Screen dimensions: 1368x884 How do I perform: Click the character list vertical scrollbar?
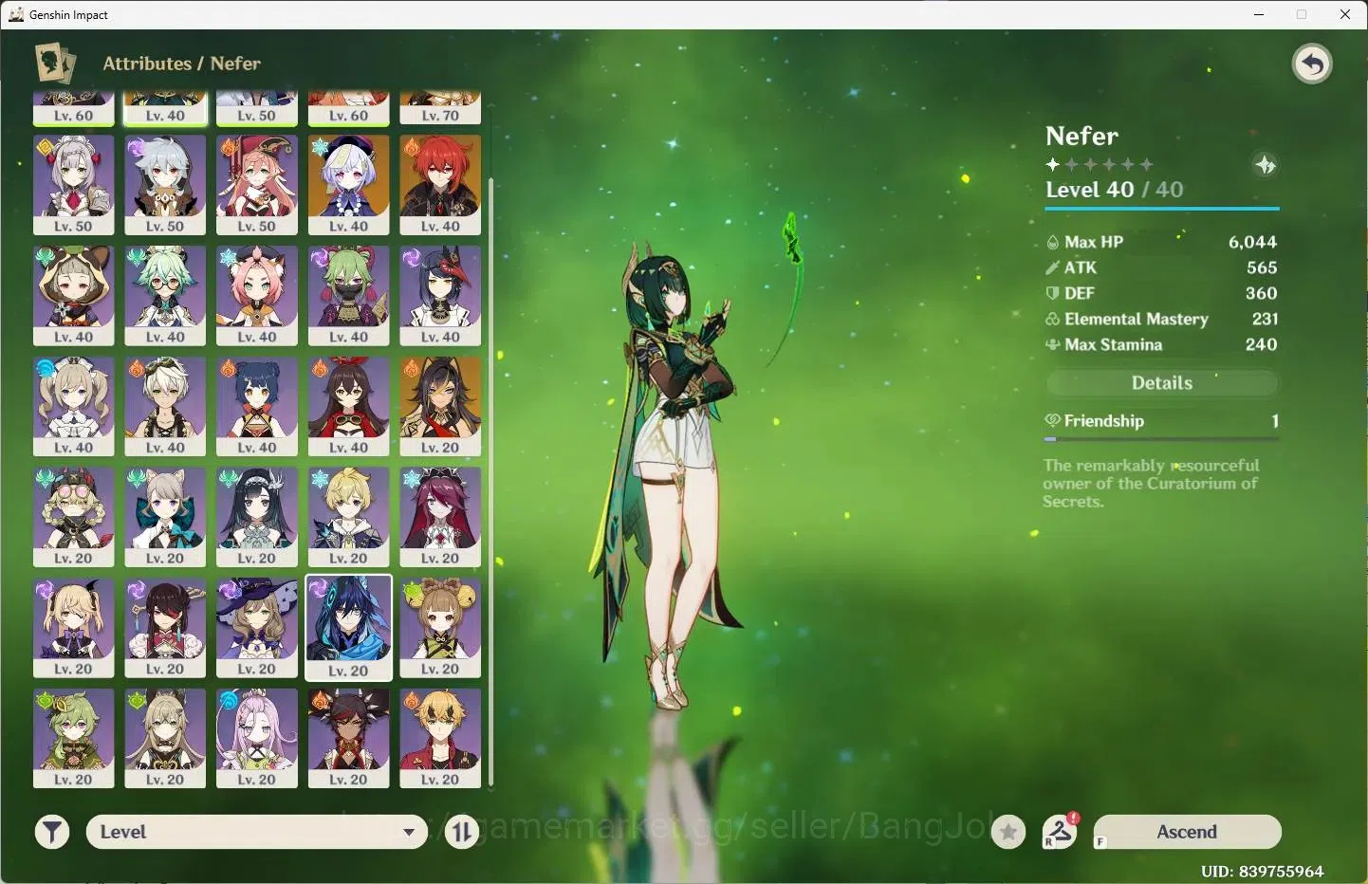click(490, 482)
